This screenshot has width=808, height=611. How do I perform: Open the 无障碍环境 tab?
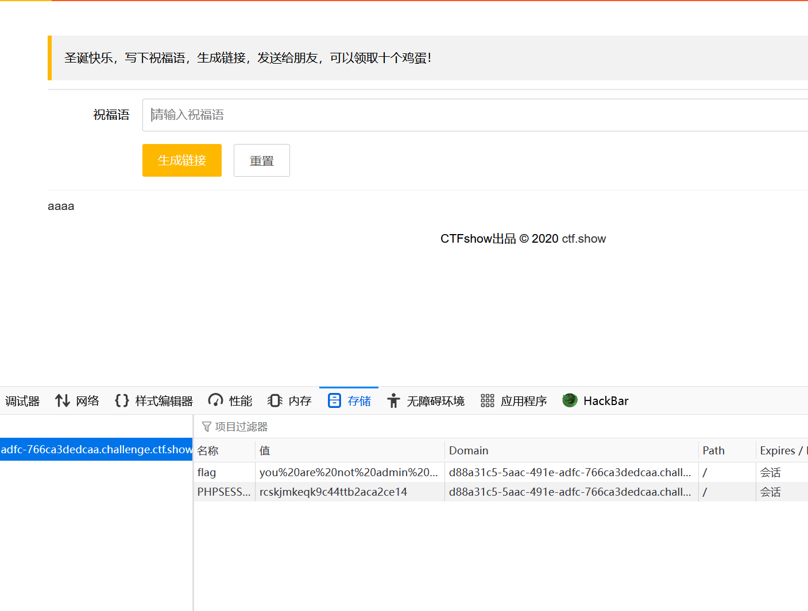[435, 401]
